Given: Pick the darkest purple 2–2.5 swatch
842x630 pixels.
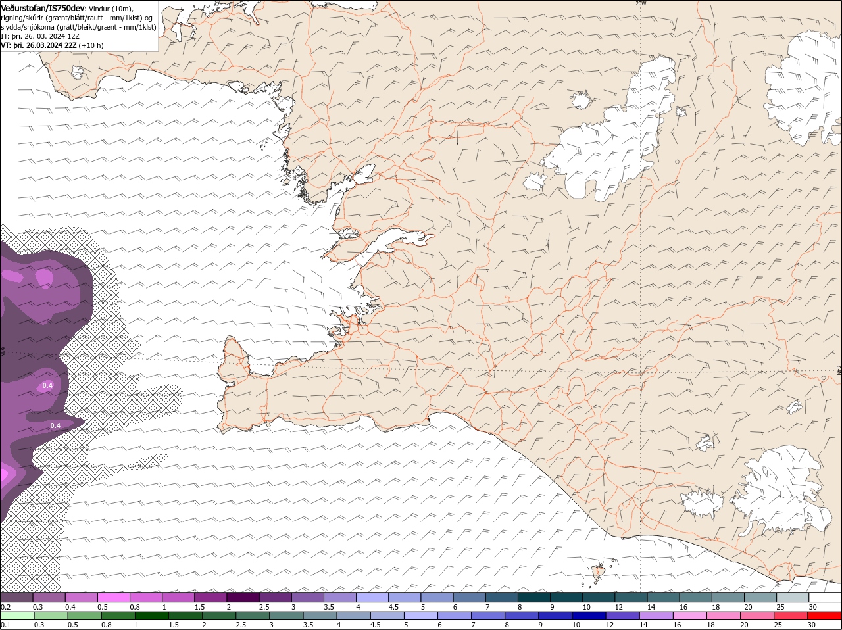Looking at the screenshot, I should [243, 597].
